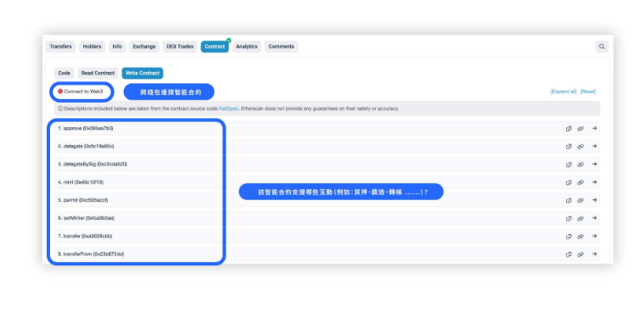This screenshot has width=639, height=312.
Task: Copy the setMinter method name icon
Action: tap(569, 219)
